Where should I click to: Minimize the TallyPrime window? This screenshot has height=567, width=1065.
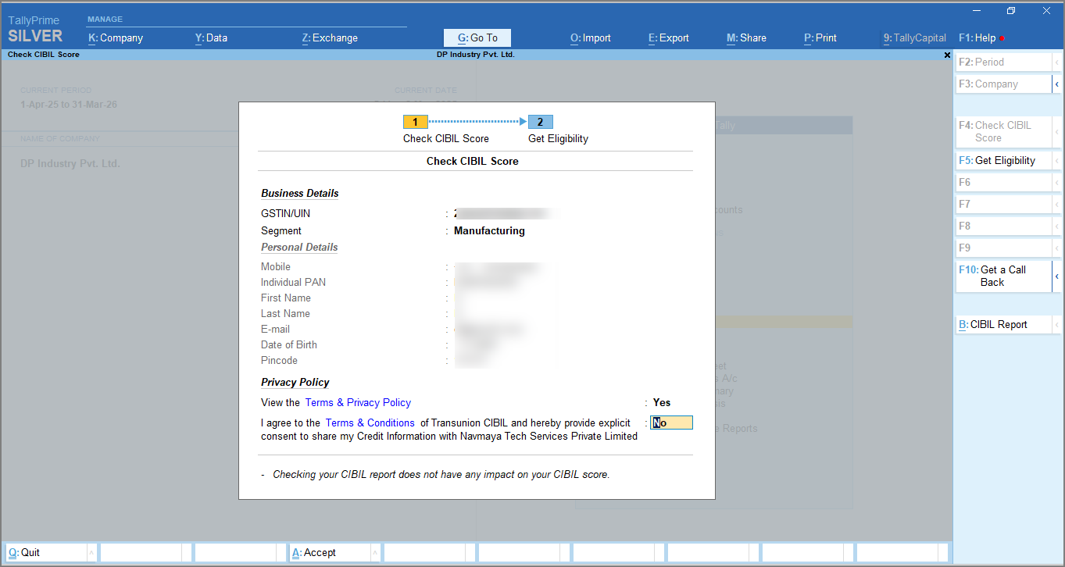(x=976, y=11)
